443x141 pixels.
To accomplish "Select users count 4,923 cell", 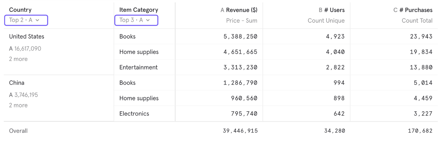I will point(335,36).
